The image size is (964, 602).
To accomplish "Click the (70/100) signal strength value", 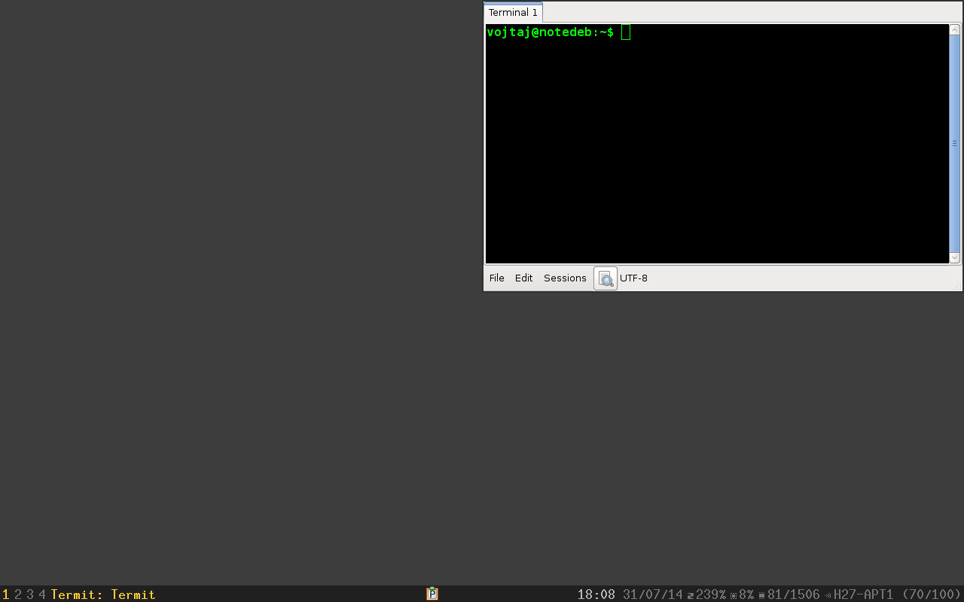I will [932, 594].
